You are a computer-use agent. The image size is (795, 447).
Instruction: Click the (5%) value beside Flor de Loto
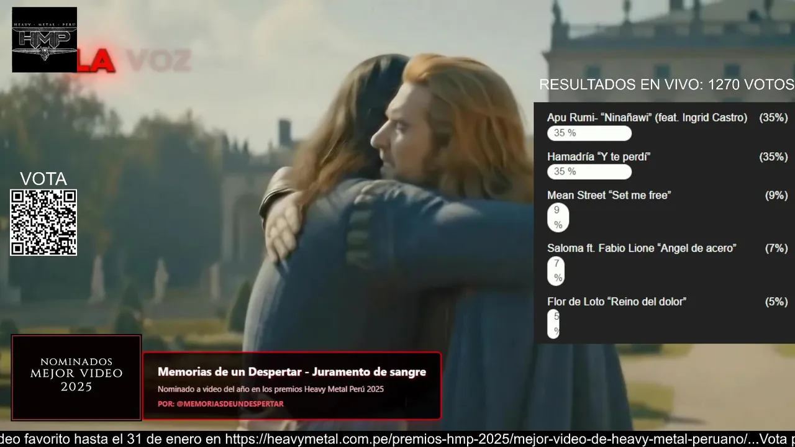776,301
